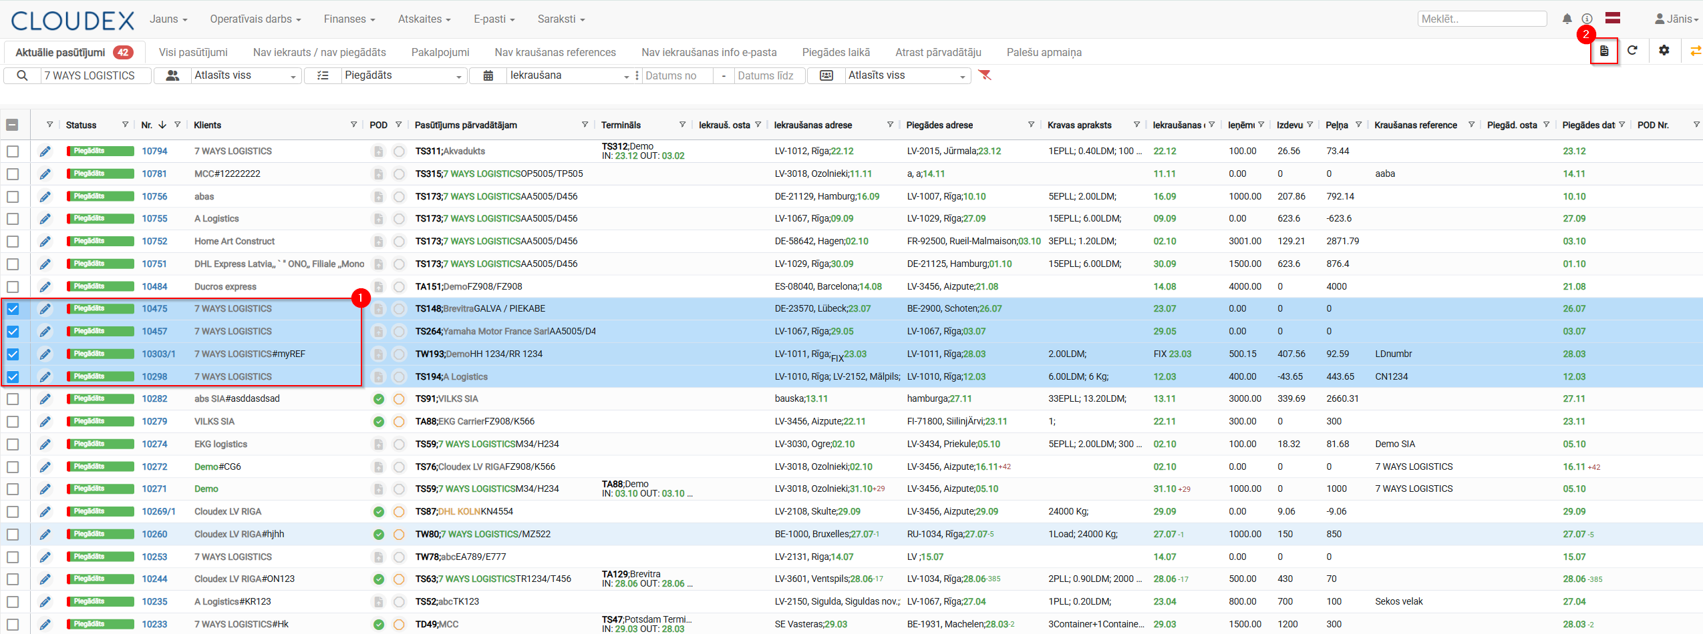Open the Finanses menu
Image resolution: width=1703 pixels, height=634 pixels.
point(349,19)
